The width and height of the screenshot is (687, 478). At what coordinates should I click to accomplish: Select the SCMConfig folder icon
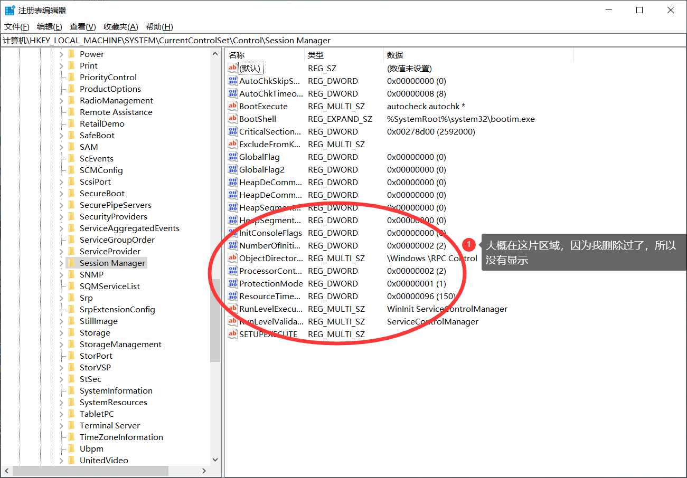pyautogui.click(x=72, y=170)
